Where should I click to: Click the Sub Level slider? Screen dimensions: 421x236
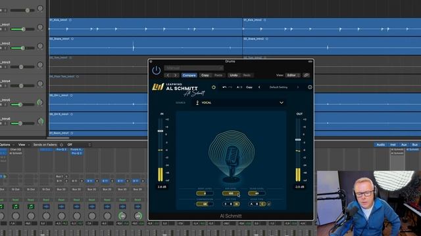click(x=205, y=193)
